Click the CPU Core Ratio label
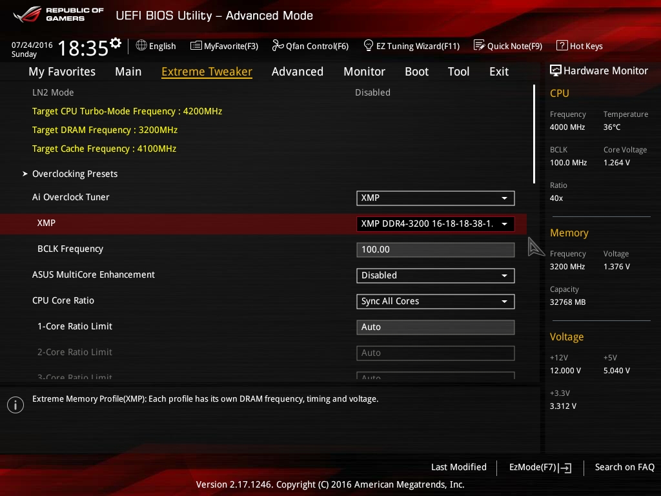 [63, 300]
